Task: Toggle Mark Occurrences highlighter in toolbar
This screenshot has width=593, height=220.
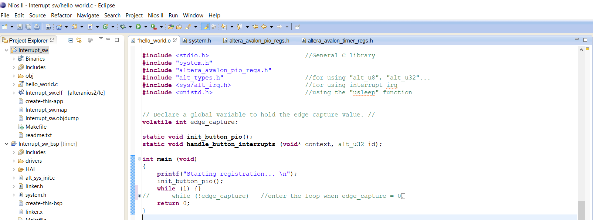Action: 205,27
